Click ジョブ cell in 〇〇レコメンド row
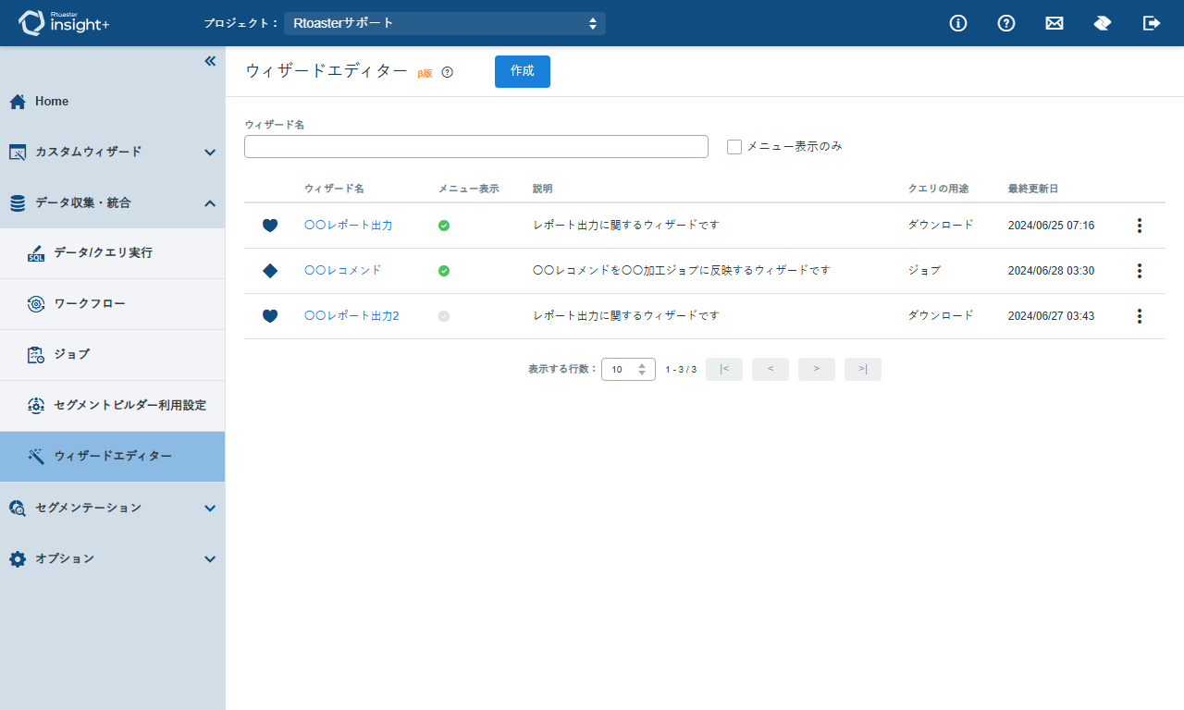Screen dimensions: 1184x710 coord(924,271)
